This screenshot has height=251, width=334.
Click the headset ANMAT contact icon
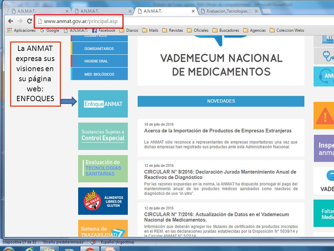coord(324,76)
